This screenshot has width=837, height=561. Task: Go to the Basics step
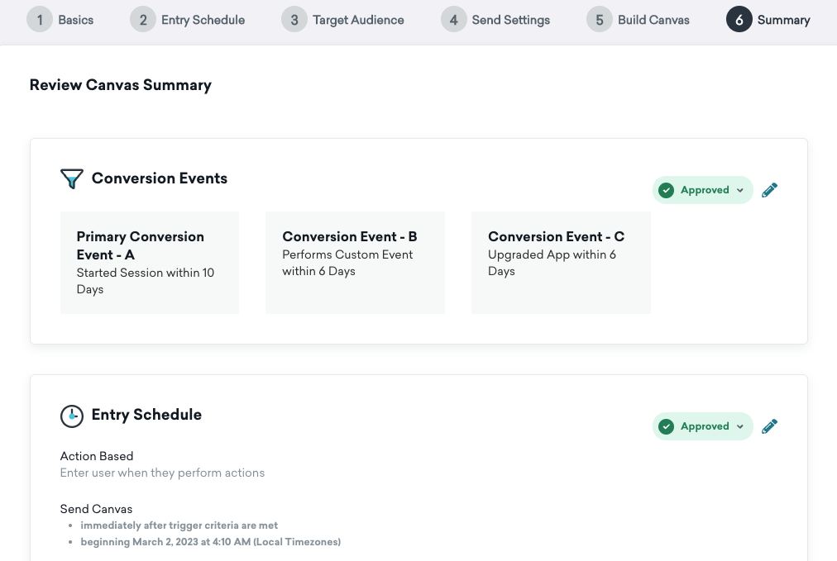click(75, 20)
